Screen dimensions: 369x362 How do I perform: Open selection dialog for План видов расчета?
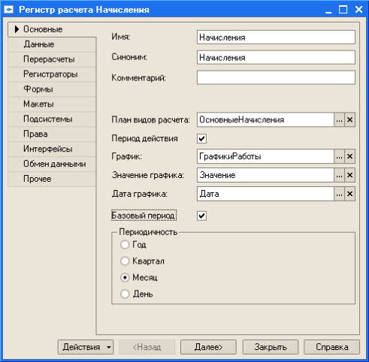339,119
